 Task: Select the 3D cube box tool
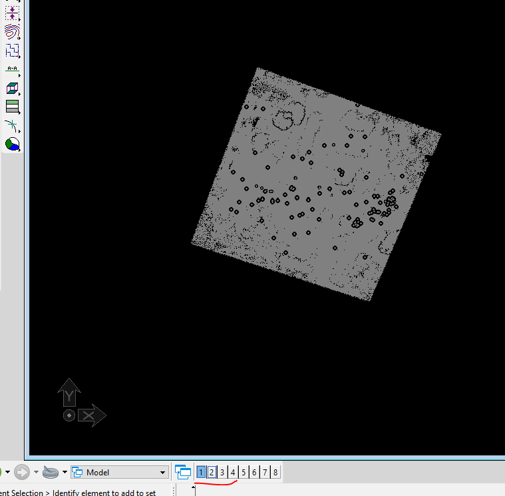tap(12, 88)
